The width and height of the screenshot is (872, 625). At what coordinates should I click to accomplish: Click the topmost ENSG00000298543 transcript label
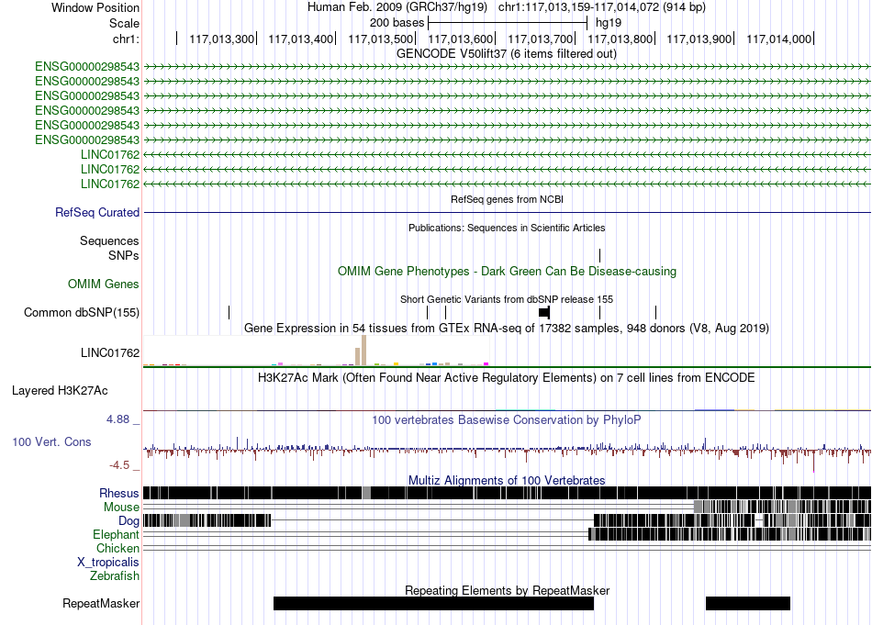(x=87, y=67)
